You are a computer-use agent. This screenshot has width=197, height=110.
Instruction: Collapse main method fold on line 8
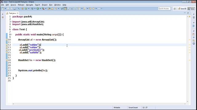[x=11, y=35]
